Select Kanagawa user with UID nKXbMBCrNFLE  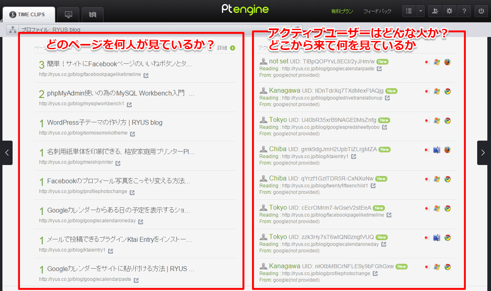click(285, 266)
